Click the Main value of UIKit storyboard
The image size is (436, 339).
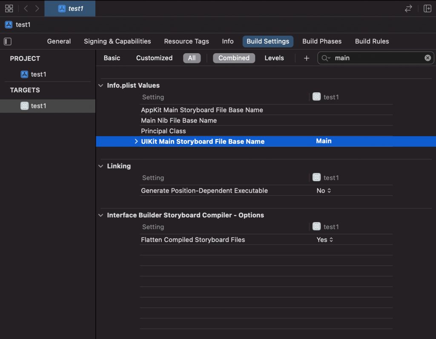[324, 141]
